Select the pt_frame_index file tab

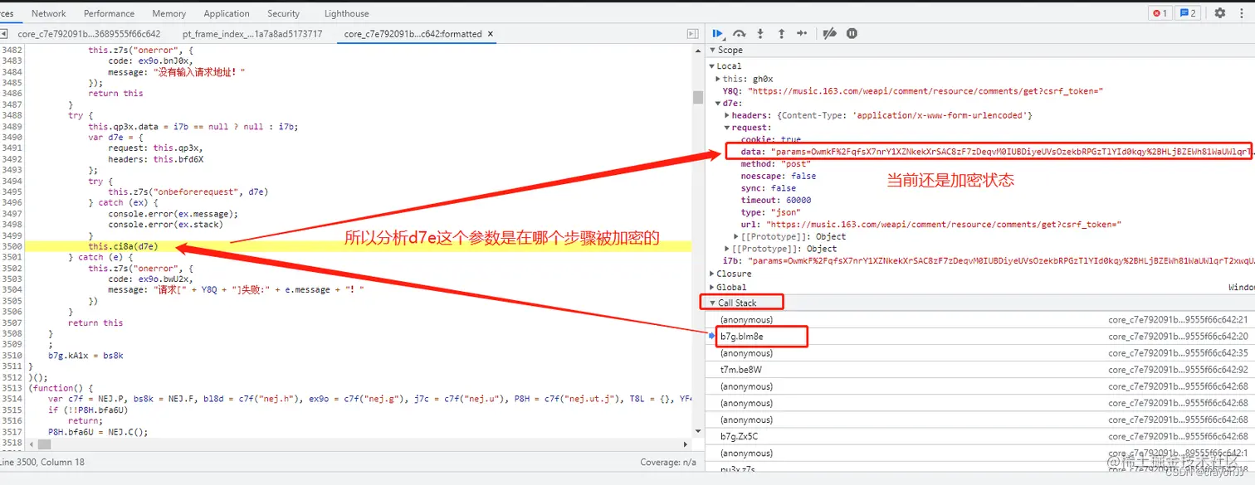[x=252, y=34]
